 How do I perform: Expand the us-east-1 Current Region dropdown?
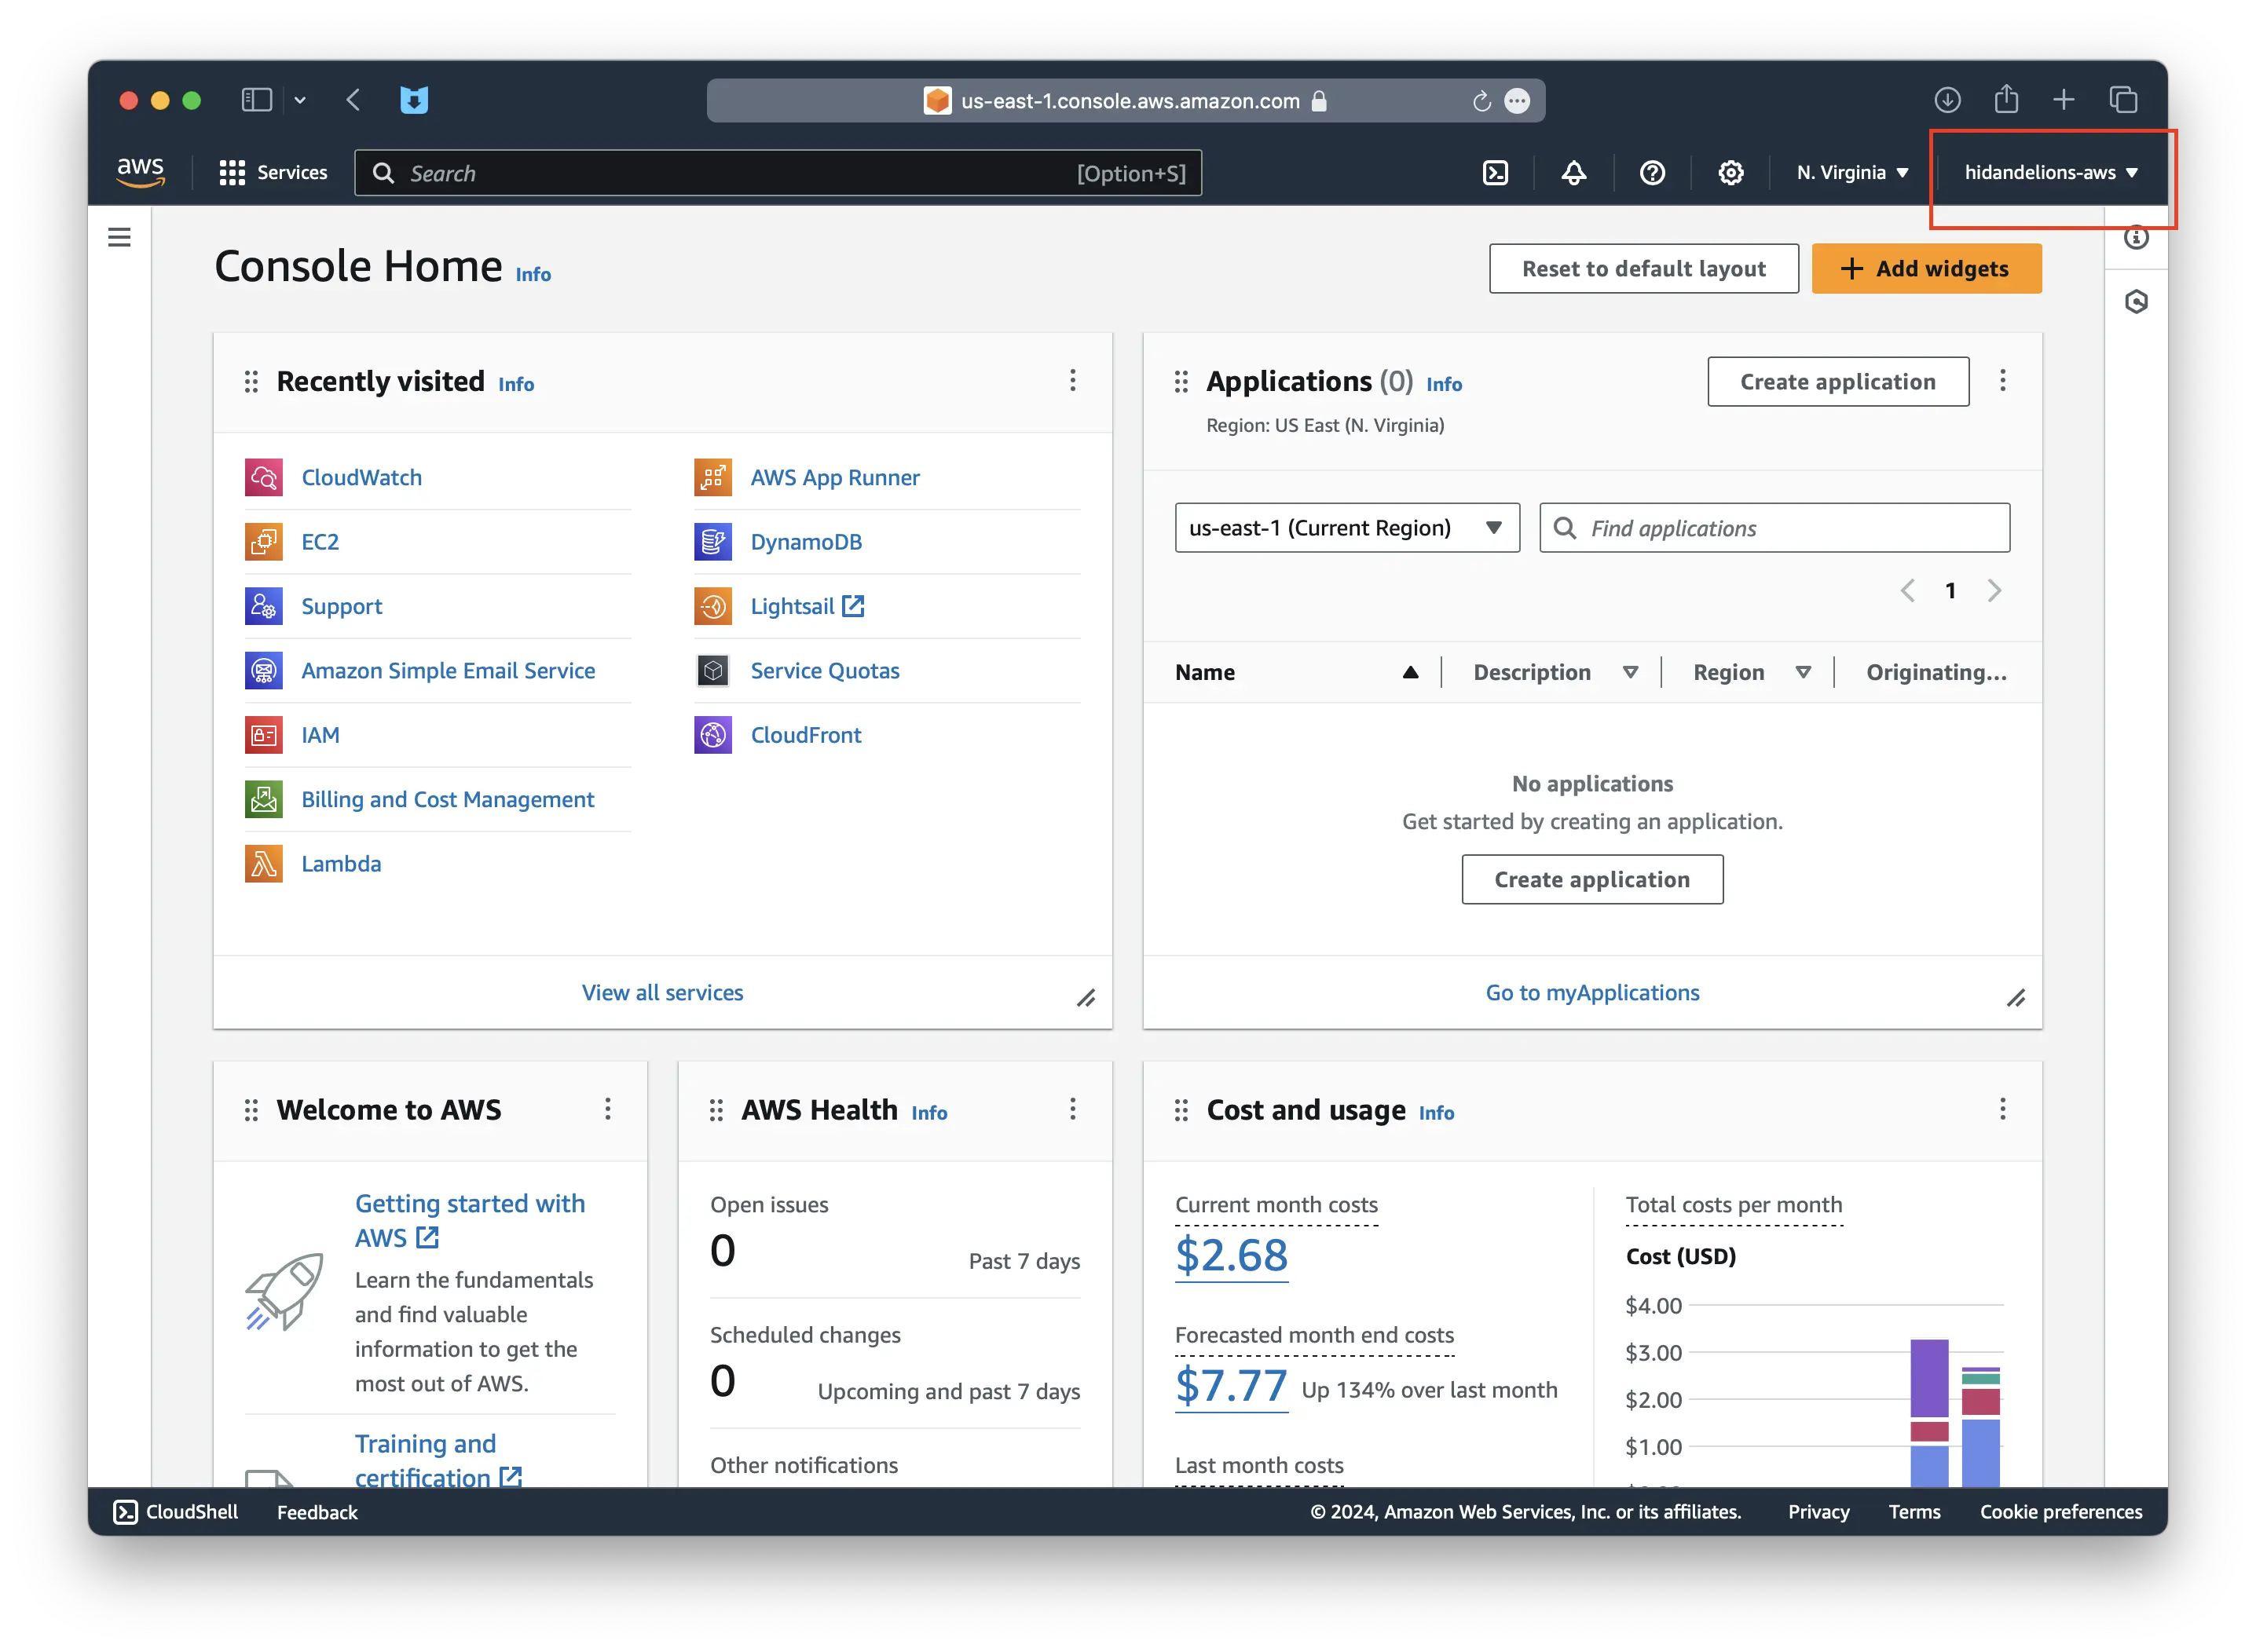point(1346,527)
